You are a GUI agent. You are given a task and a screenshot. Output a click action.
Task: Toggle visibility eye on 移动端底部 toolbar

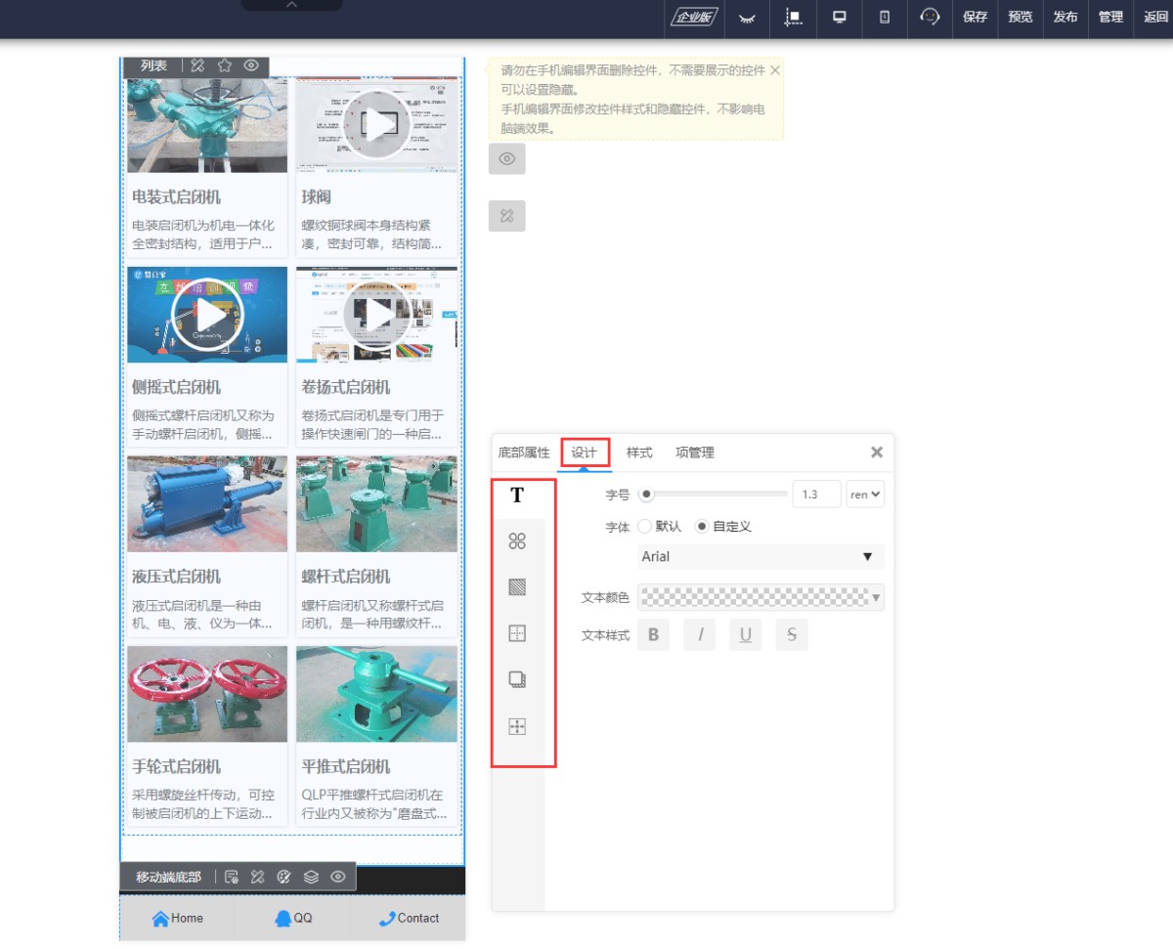[337, 877]
